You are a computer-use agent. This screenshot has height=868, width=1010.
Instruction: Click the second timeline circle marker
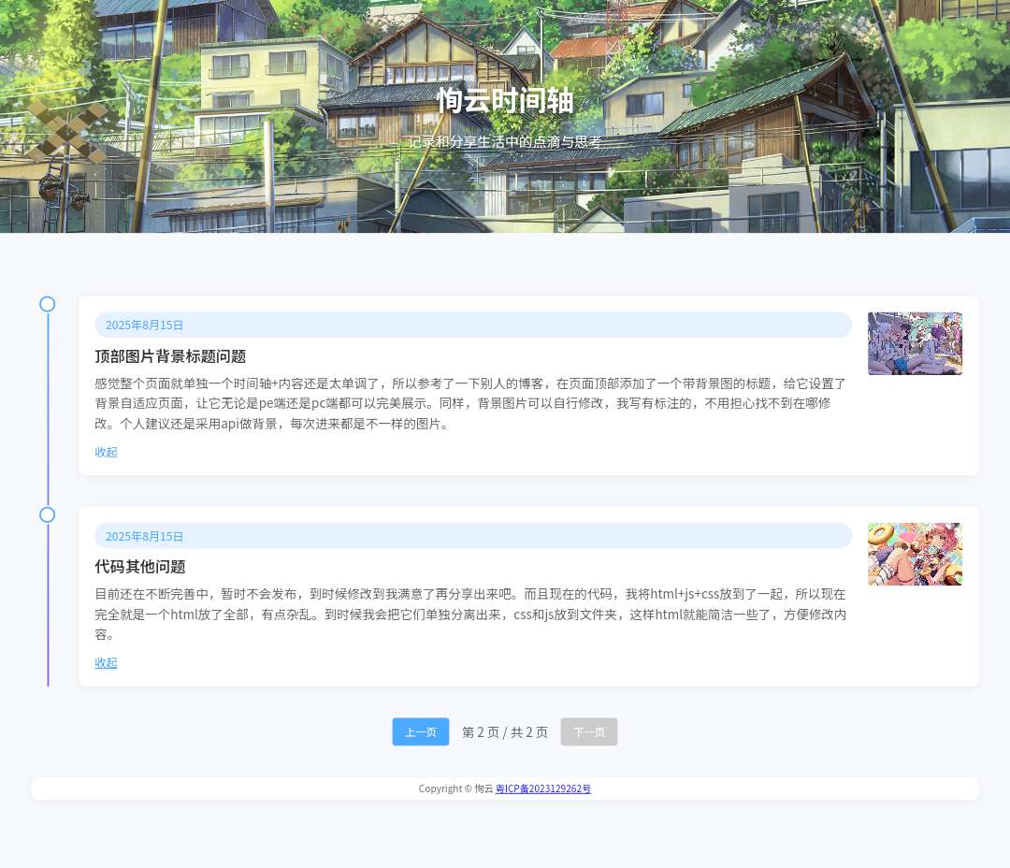pyautogui.click(x=48, y=514)
